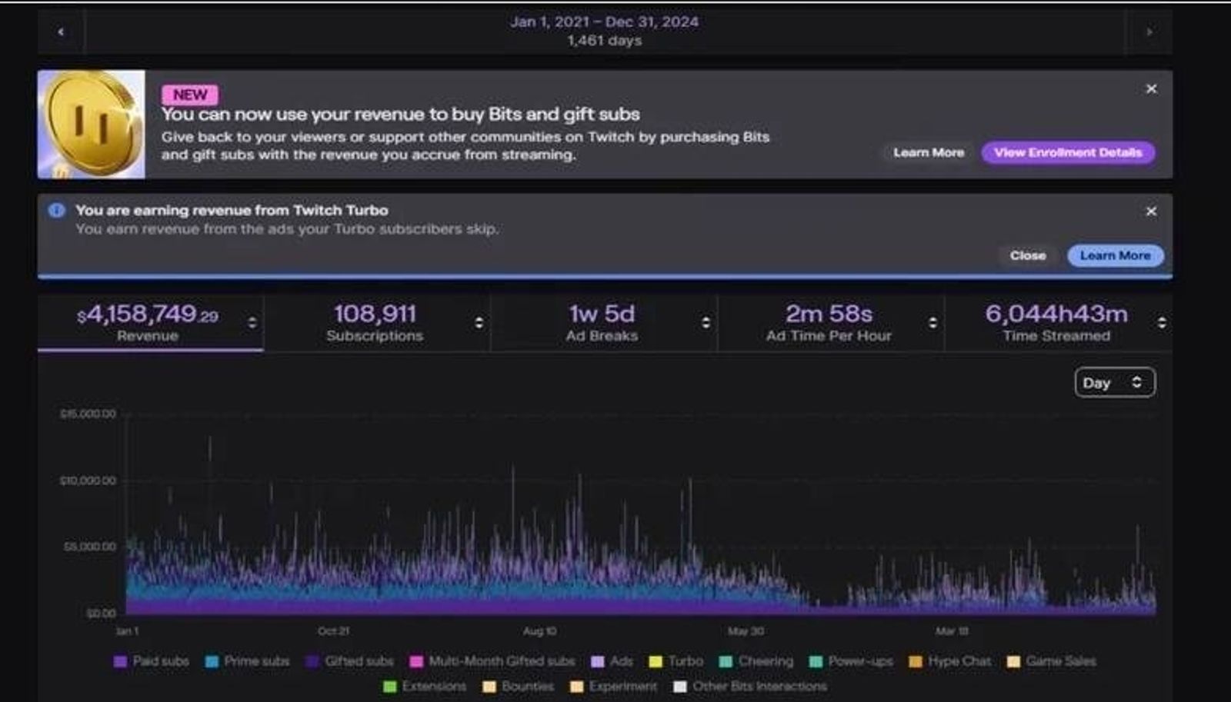
Task: Toggle Prime subs series in legend
Action: point(248,661)
